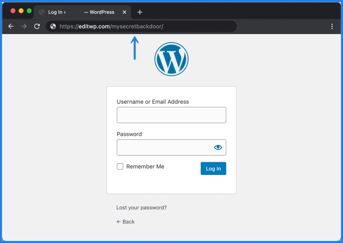Select the Log In — WordPress tab
This screenshot has width=343, height=243.
[x=82, y=12]
